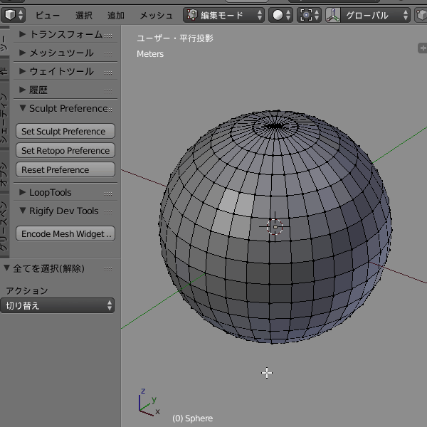Expand the メッシュツール panel
The image size is (427, 427).
coord(65,53)
